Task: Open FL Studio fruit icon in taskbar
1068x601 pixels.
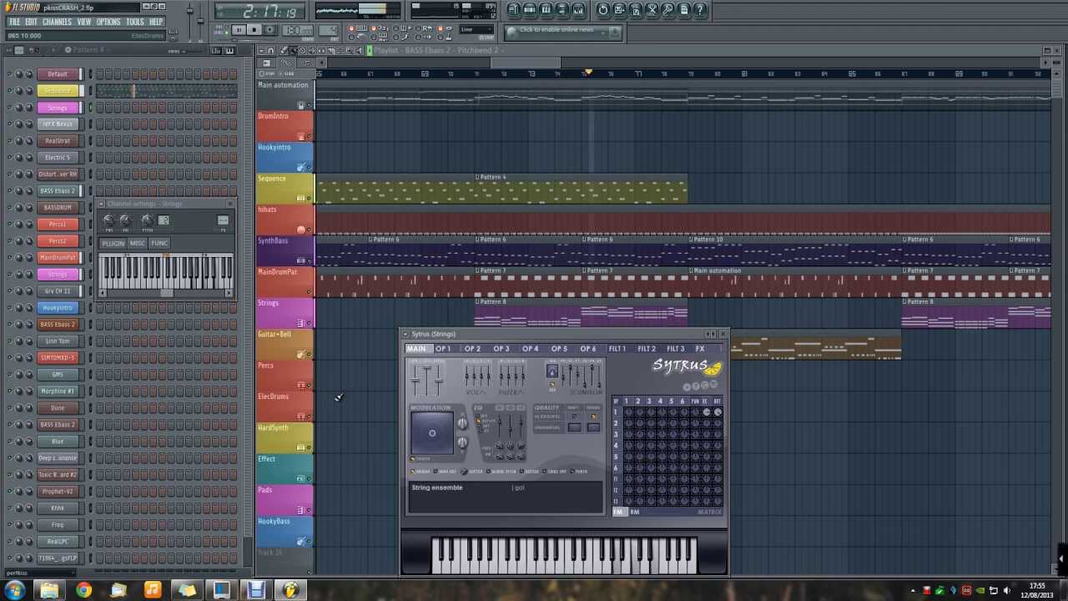Action: pos(290,590)
